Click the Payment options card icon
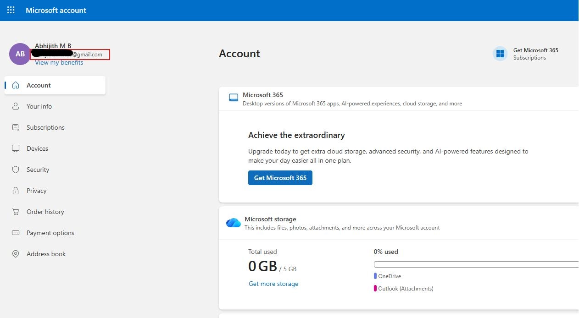 click(x=16, y=233)
